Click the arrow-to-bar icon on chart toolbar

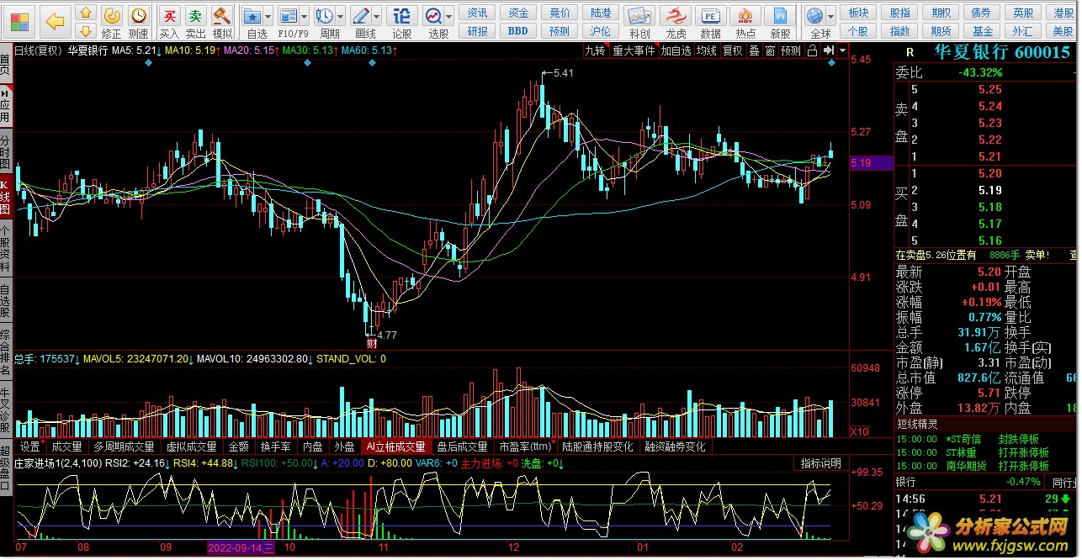point(829,50)
